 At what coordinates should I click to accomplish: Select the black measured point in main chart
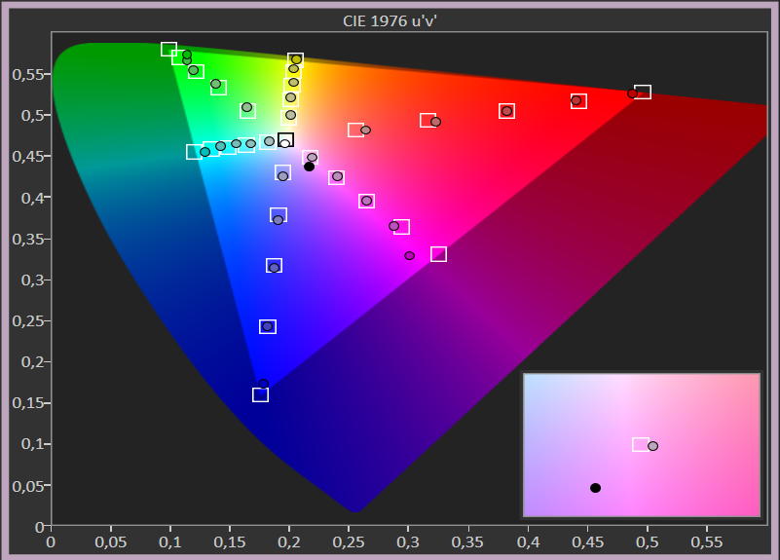(309, 167)
